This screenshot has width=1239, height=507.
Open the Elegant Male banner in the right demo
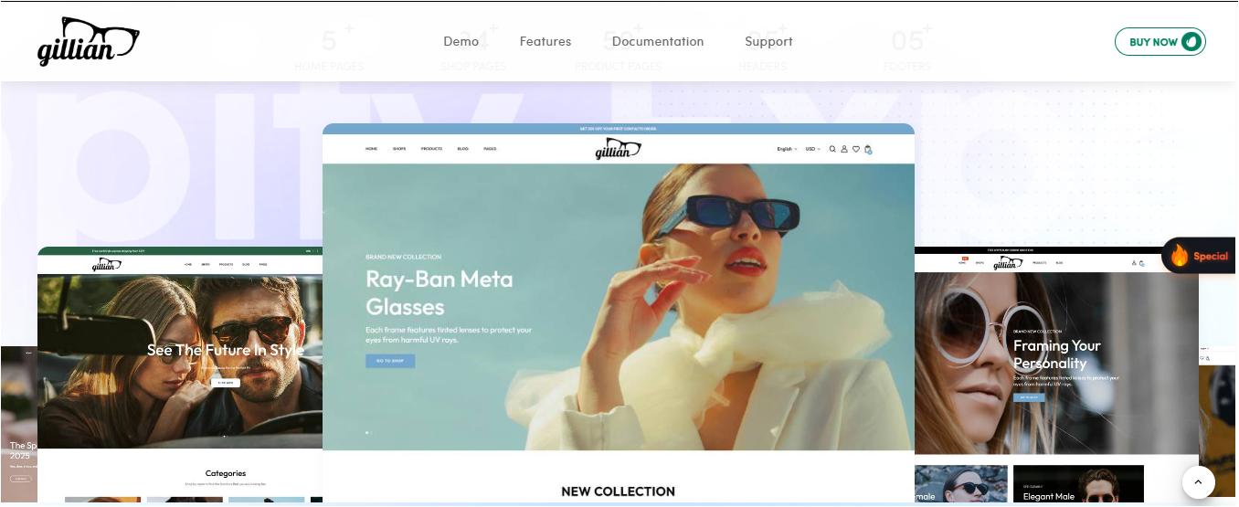click(x=1078, y=485)
